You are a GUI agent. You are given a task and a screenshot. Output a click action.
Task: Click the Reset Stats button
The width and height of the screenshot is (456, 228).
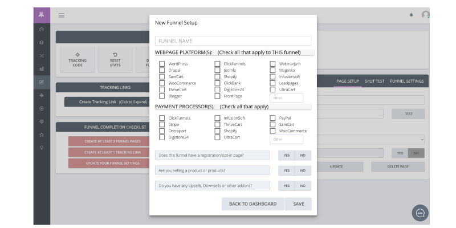[x=115, y=60]
